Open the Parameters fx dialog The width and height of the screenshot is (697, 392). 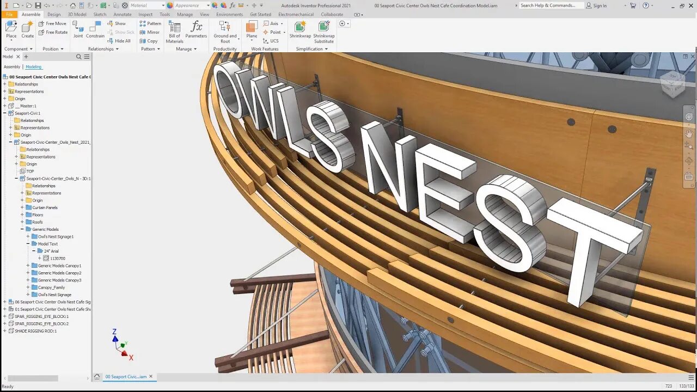coord(196,30)
